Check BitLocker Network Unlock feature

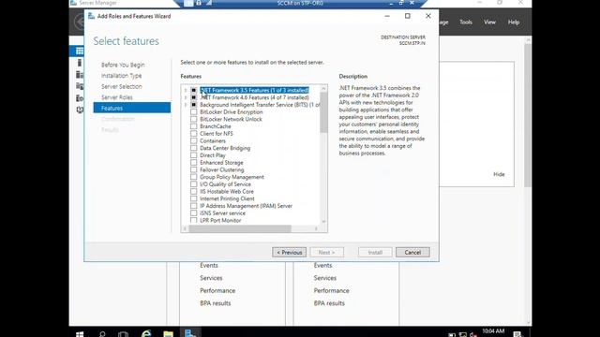coord(194,119)
